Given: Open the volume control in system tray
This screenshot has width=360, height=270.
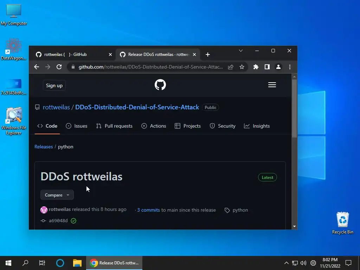Looking at the screenshot, I should [303, 263].
